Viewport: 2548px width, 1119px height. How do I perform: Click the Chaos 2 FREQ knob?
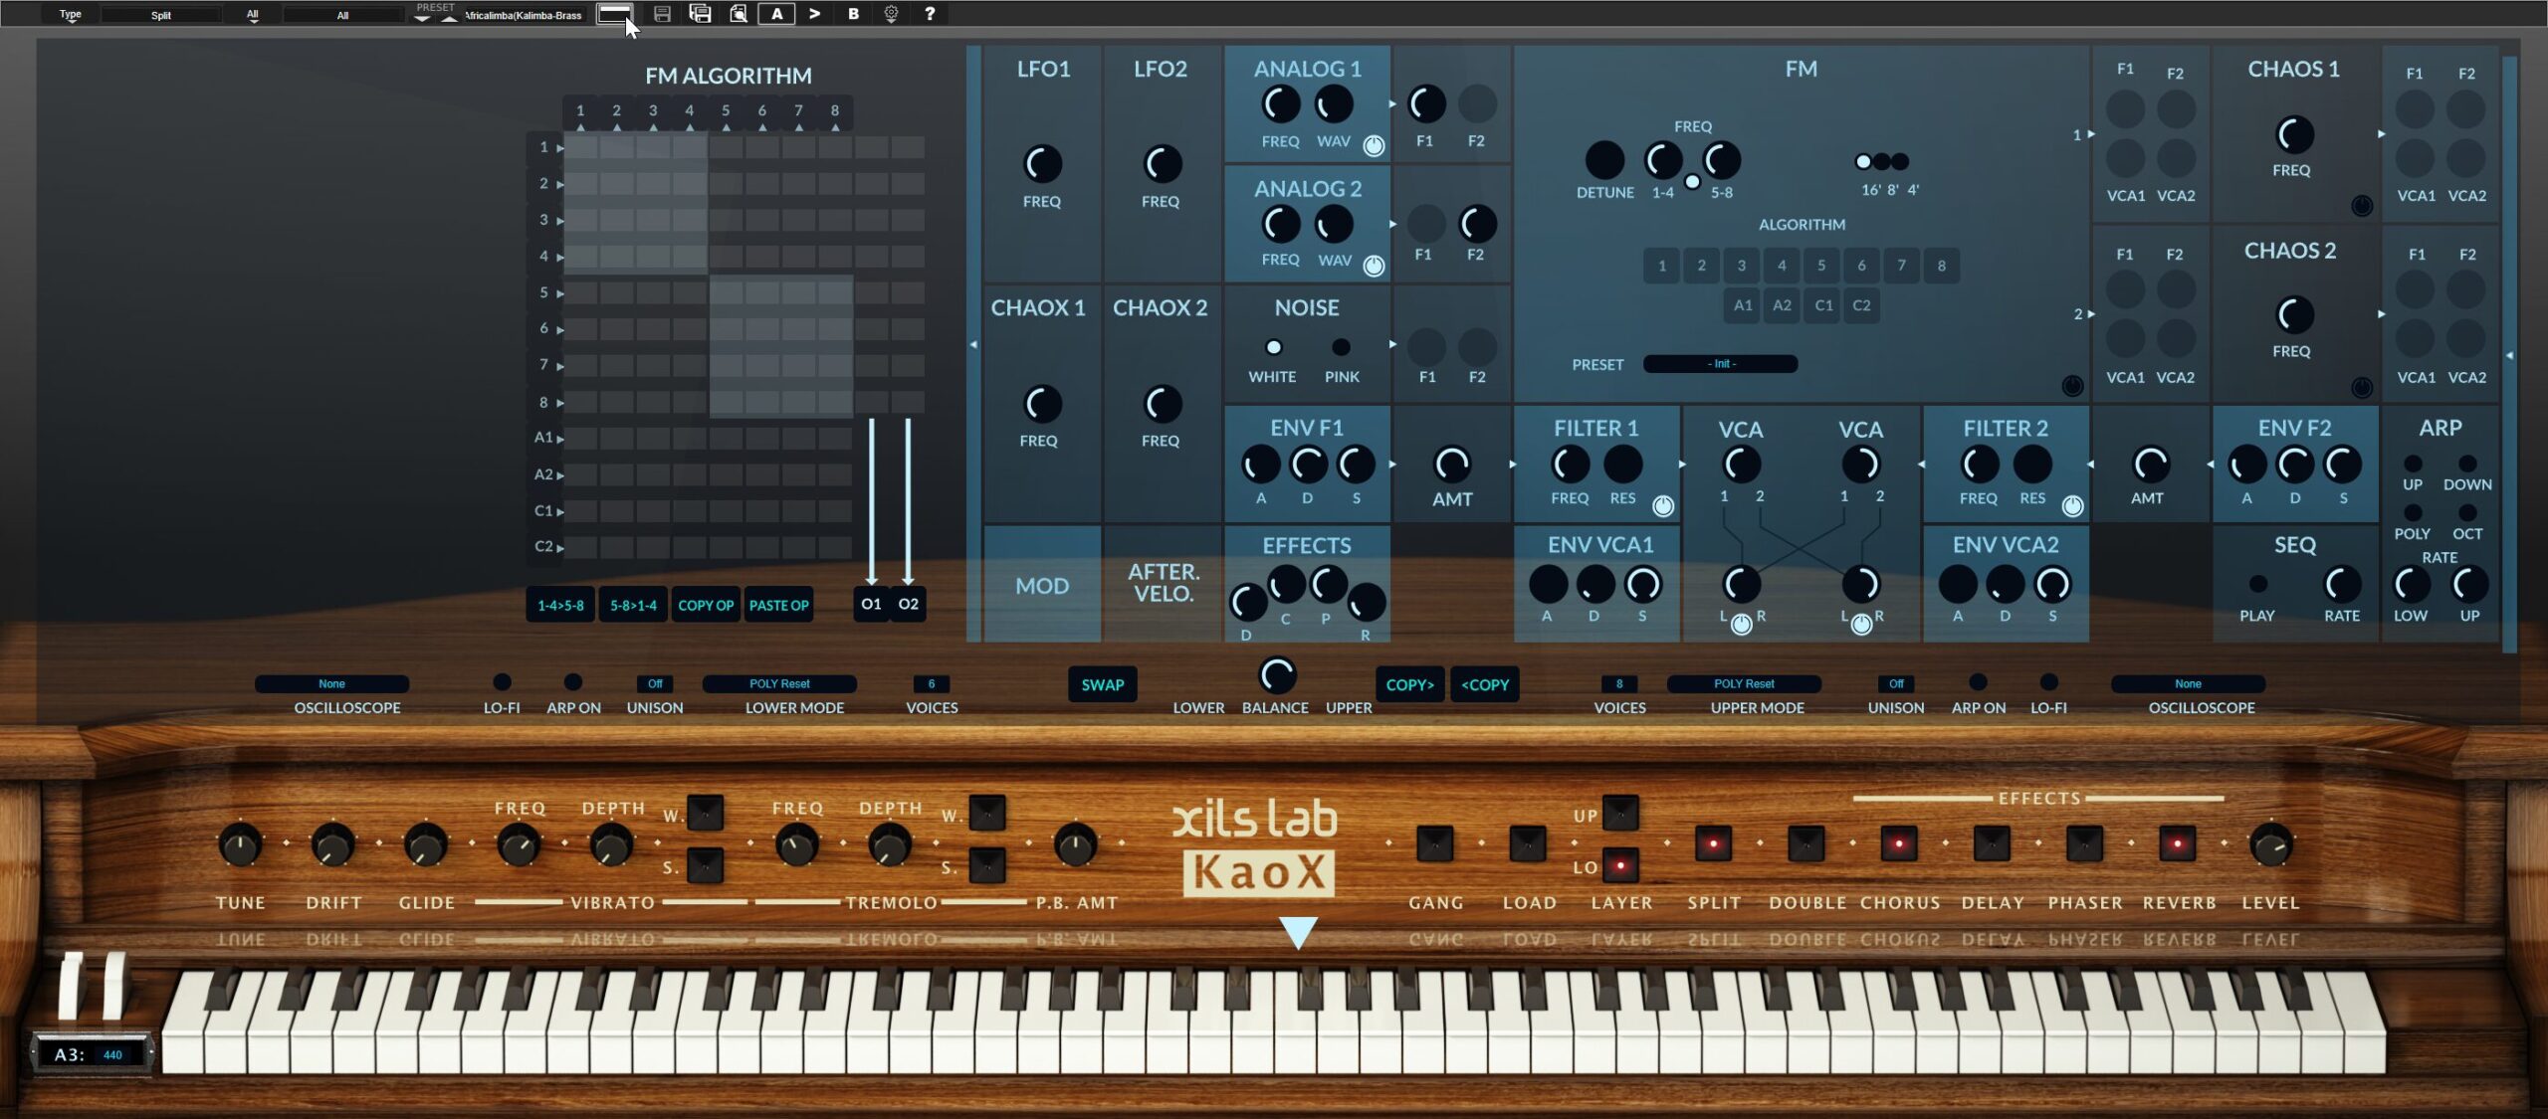[x=2293, y=315]
